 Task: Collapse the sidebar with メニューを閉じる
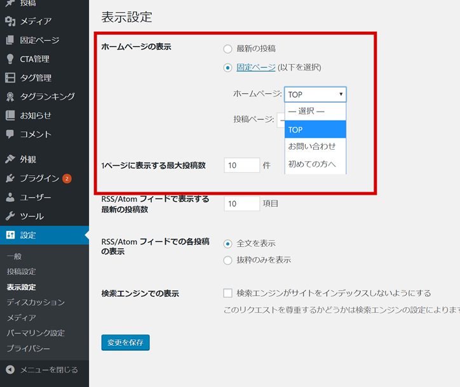point(42,370)
